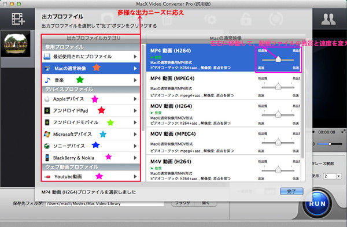Click the add video file icon
347x227 pixels.
18,19
